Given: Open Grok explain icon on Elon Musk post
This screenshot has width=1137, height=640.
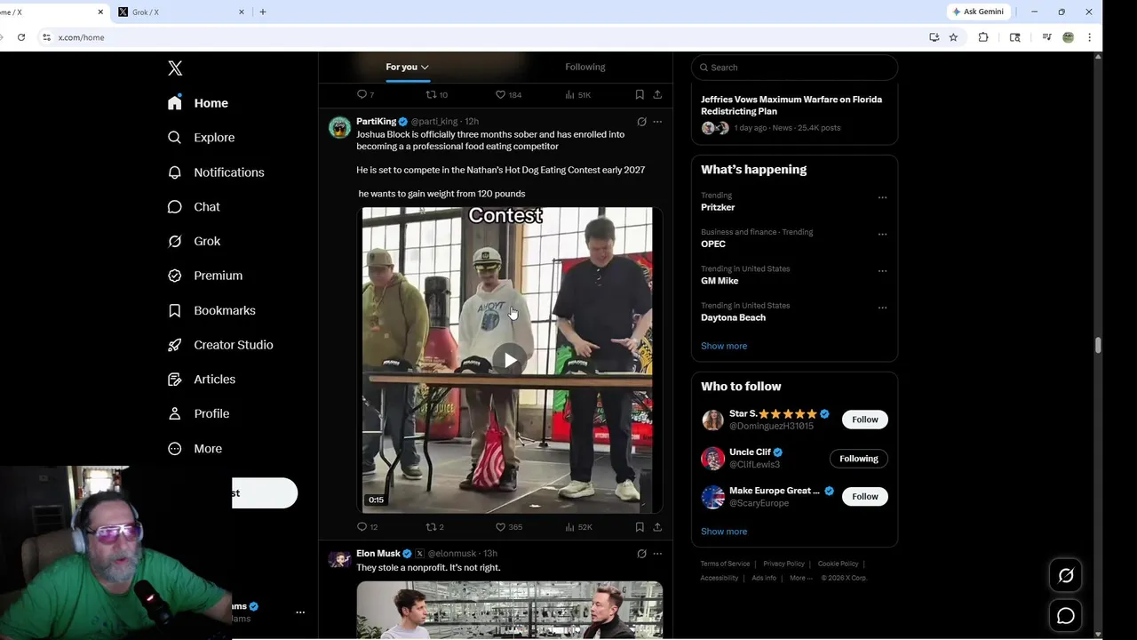Looking at the screenshot, I should [x=641, y=554].
